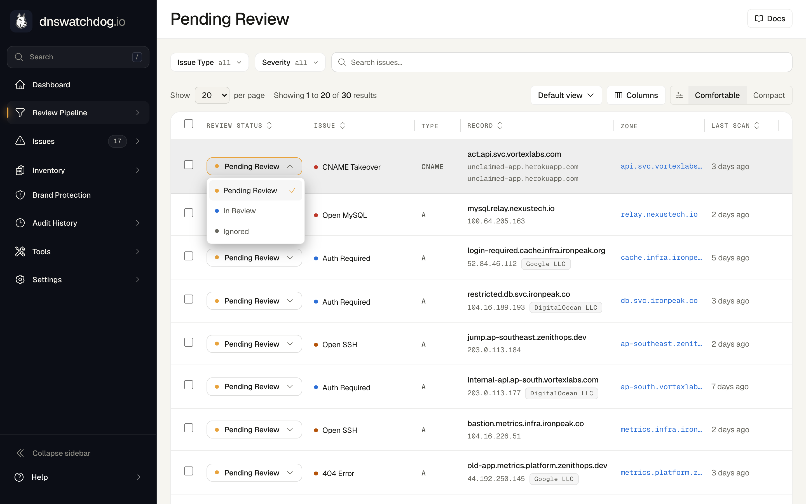This screenshot has height=504, width=806.
Task: Click the display density sliders icon
Action: tap(680, 95)
